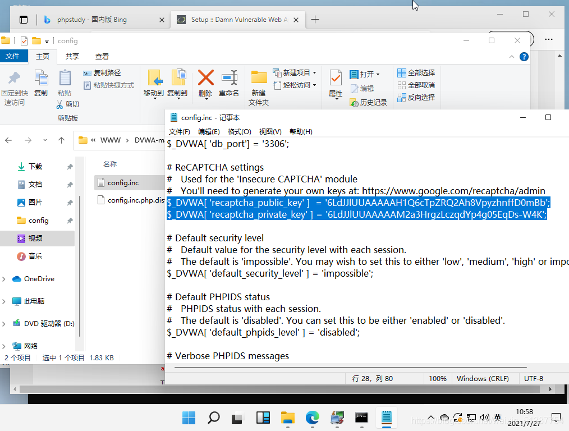
Task: Click Paste Shortcut icon in clipboard group
Action: [x=87, y=85]
